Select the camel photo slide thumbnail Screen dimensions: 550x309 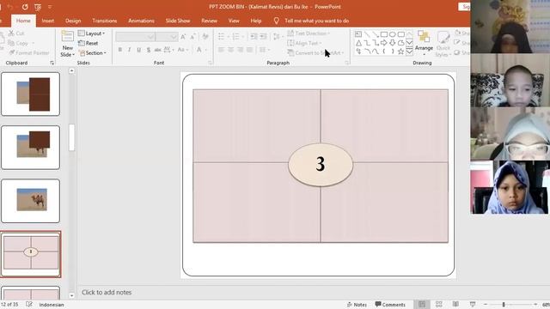[x=31, y=201]
